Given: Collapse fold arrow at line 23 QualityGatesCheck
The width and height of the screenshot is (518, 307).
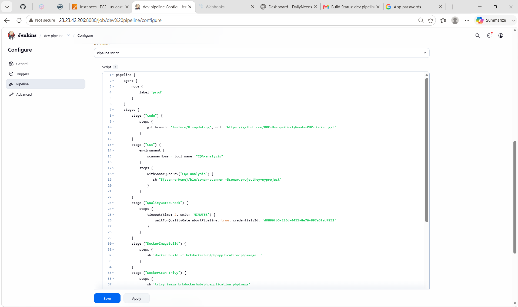Looking at the screenshot, I should point(113,203).
